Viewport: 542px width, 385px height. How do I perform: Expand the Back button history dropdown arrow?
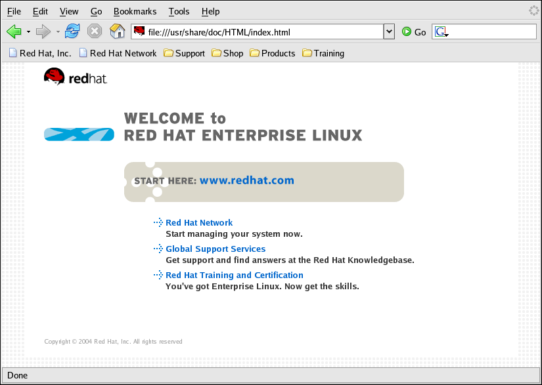coord(28,32)
